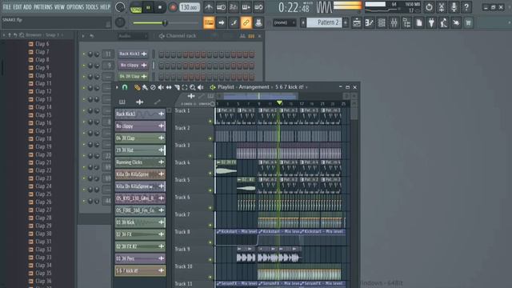Click the multilink controllers stamp icon
Screen dimensions: 512x288
click(x=258, y=23)
